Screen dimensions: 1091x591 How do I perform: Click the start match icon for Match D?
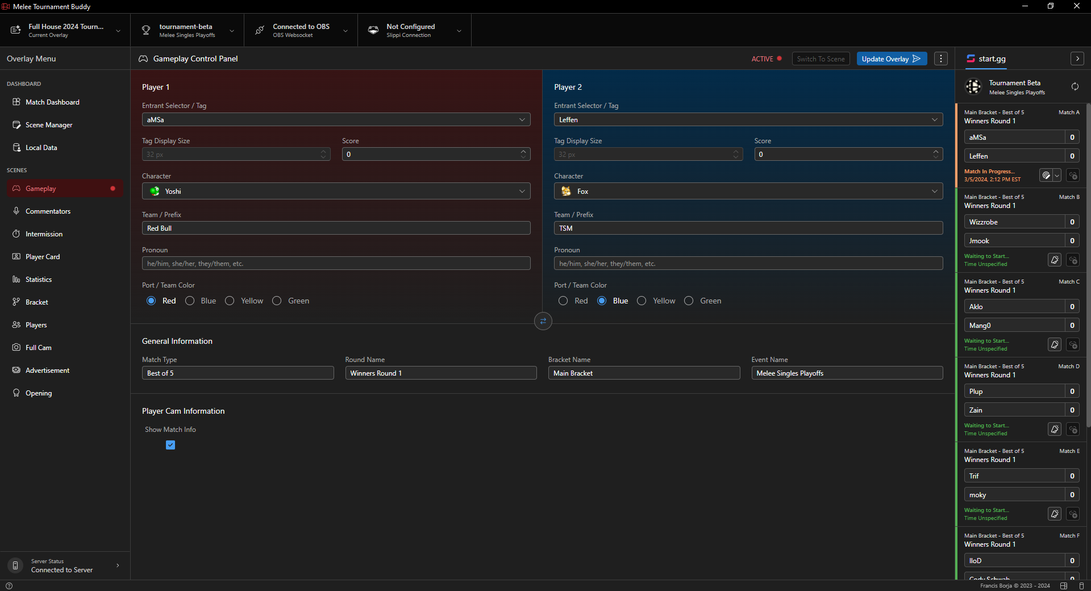1055,430
